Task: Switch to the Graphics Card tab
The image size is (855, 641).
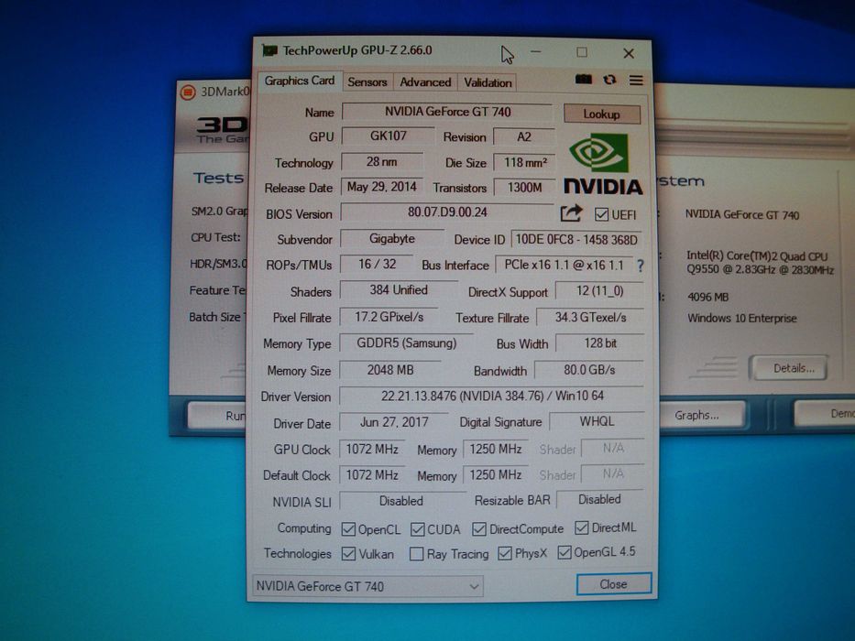Action: (300, 81)
